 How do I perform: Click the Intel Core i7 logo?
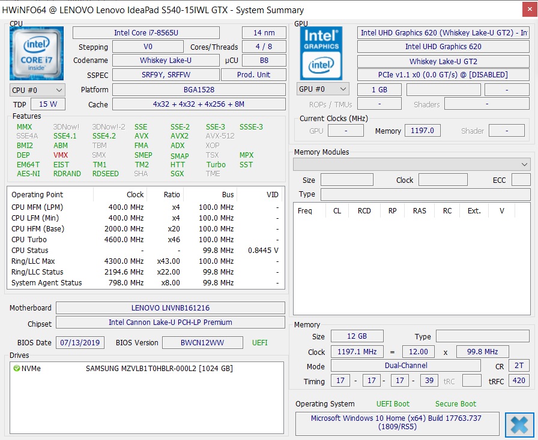(37, 53)
